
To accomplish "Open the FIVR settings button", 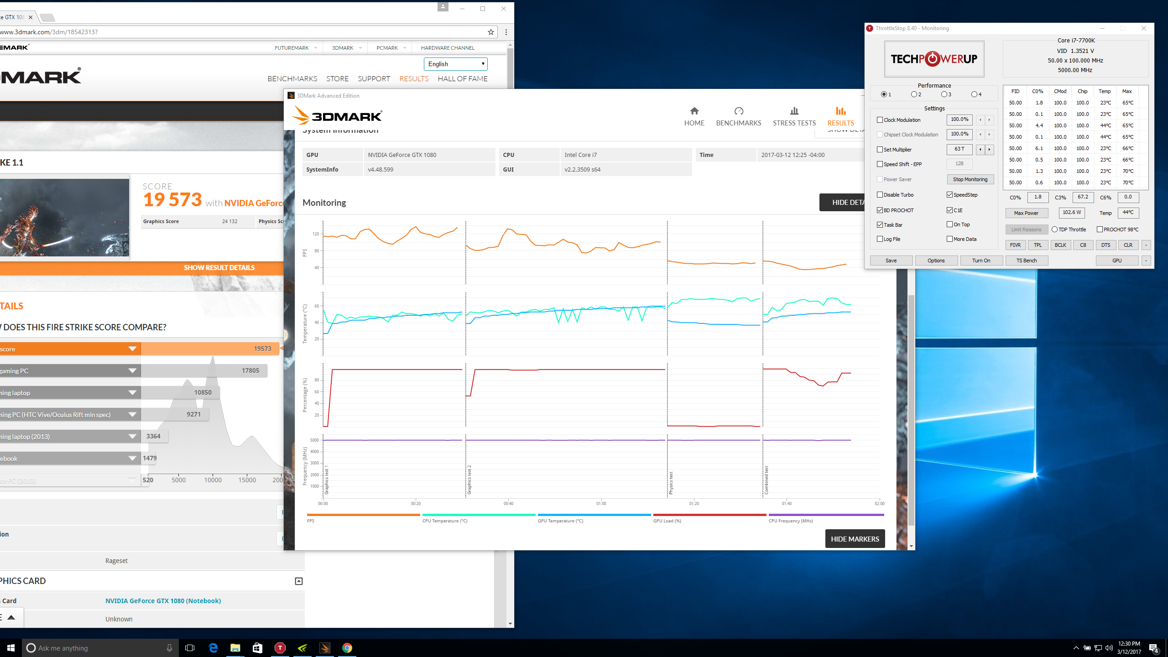I will [x=1015, y=245].
